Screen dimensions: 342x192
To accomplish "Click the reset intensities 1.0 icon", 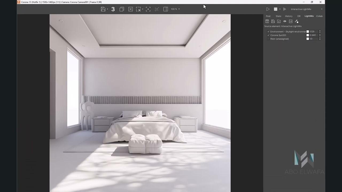I will [290, 21].
